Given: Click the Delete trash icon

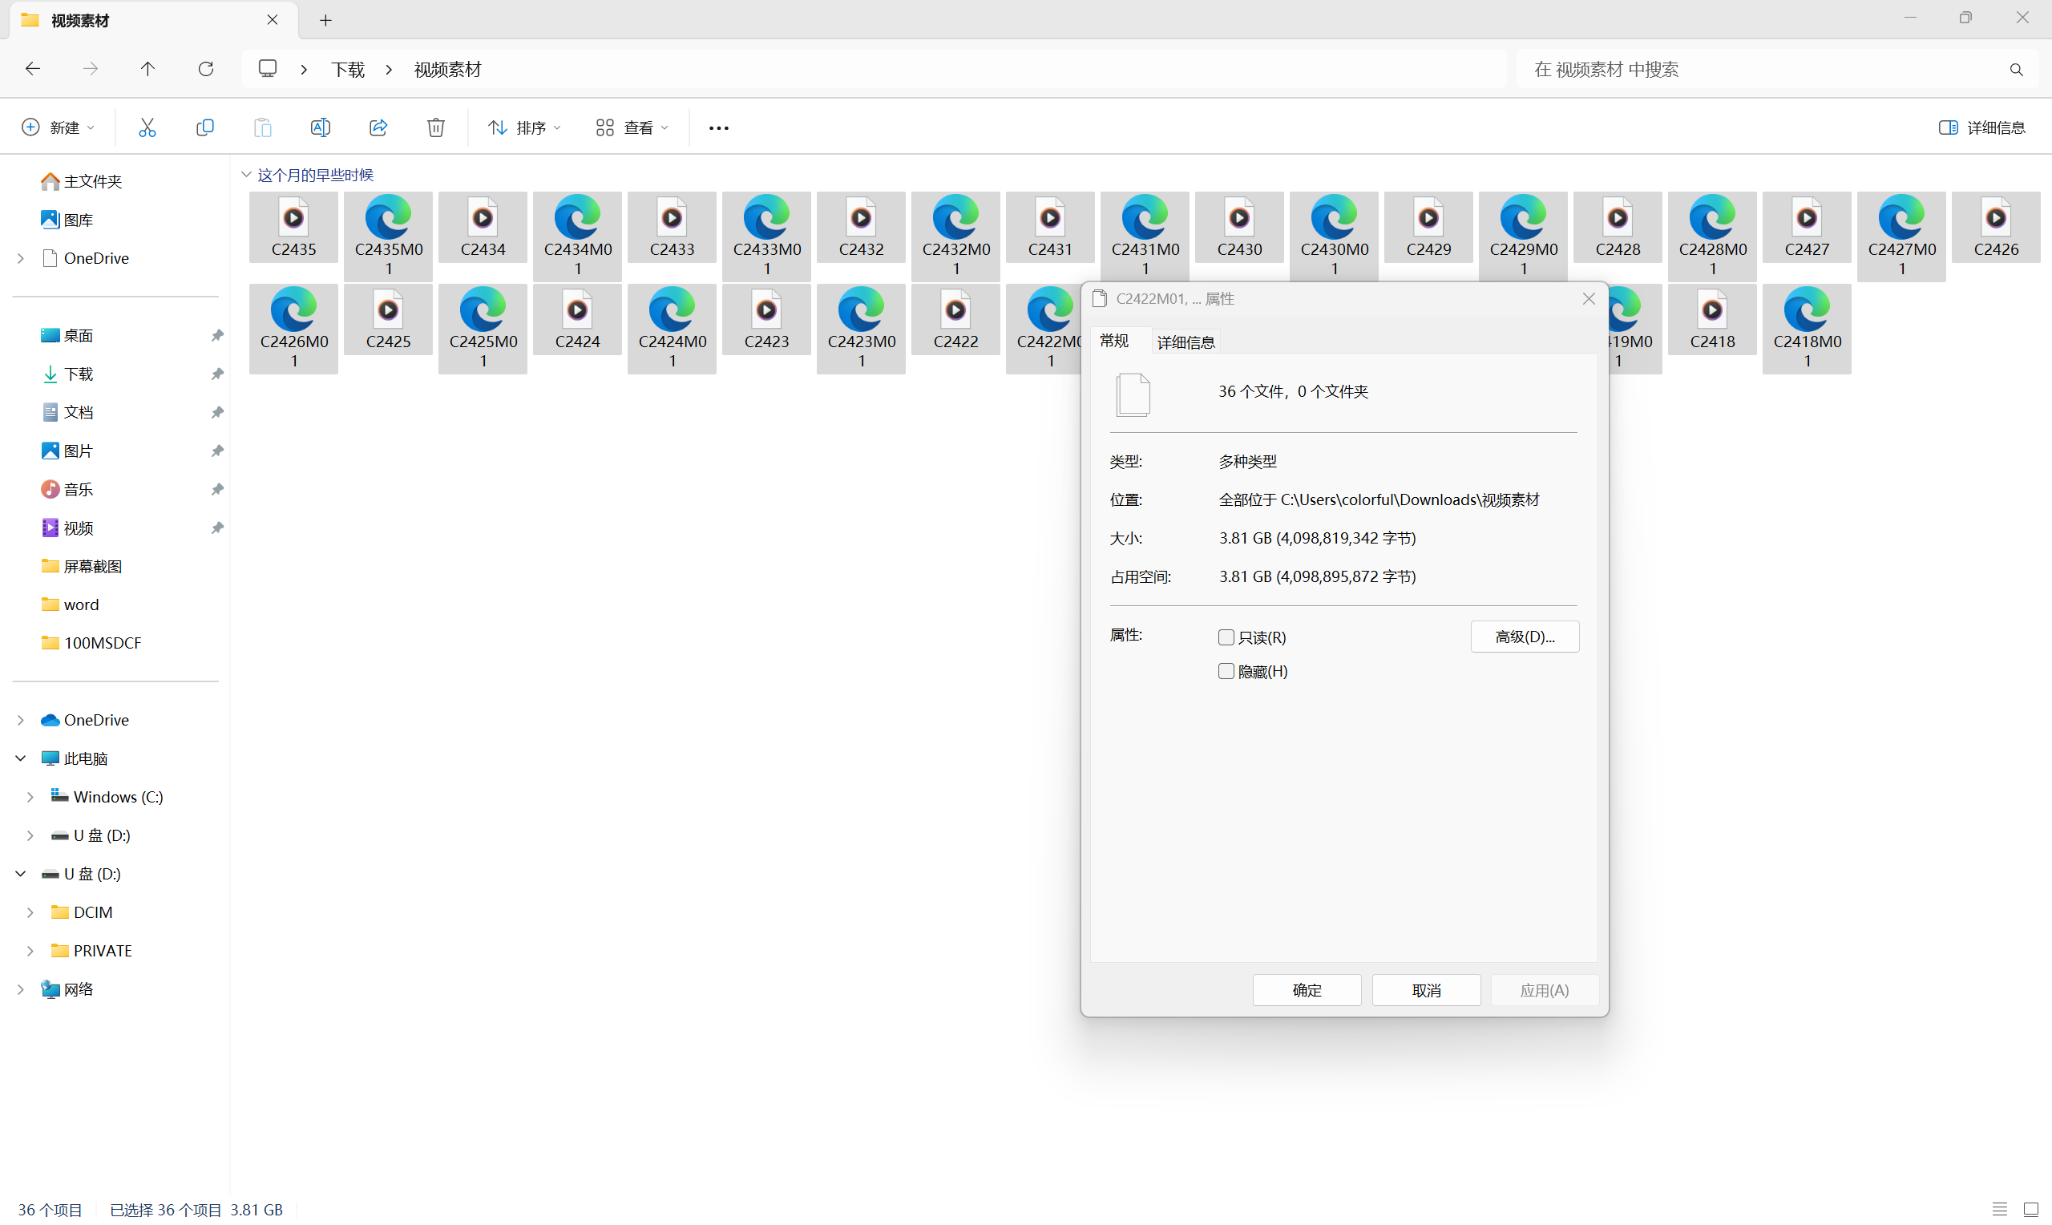Looking at the screenshot, I should [x=435, y=127].
